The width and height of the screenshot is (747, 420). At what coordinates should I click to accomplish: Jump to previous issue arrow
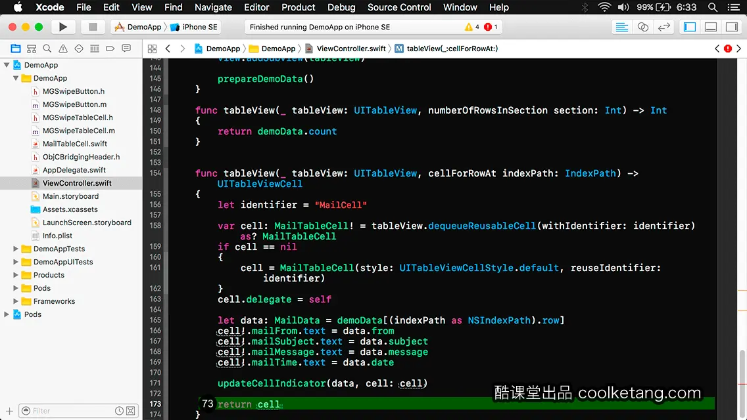click(717, 49)
